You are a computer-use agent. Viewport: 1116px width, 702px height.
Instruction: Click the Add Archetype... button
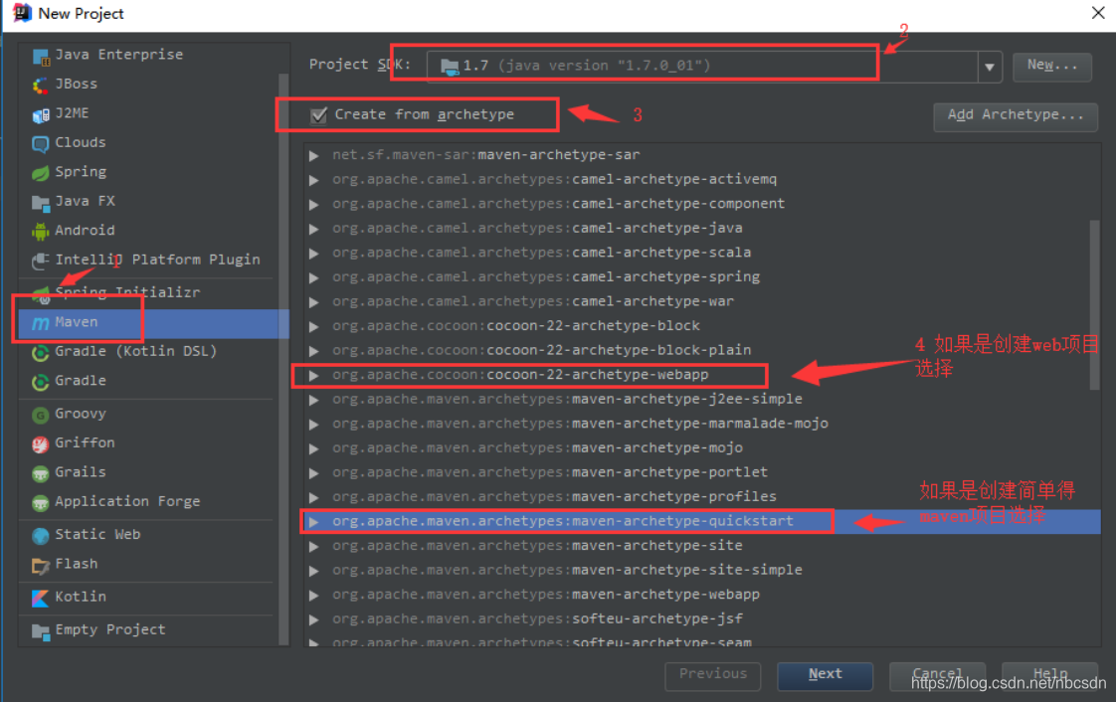click(x=1016, y=116)
